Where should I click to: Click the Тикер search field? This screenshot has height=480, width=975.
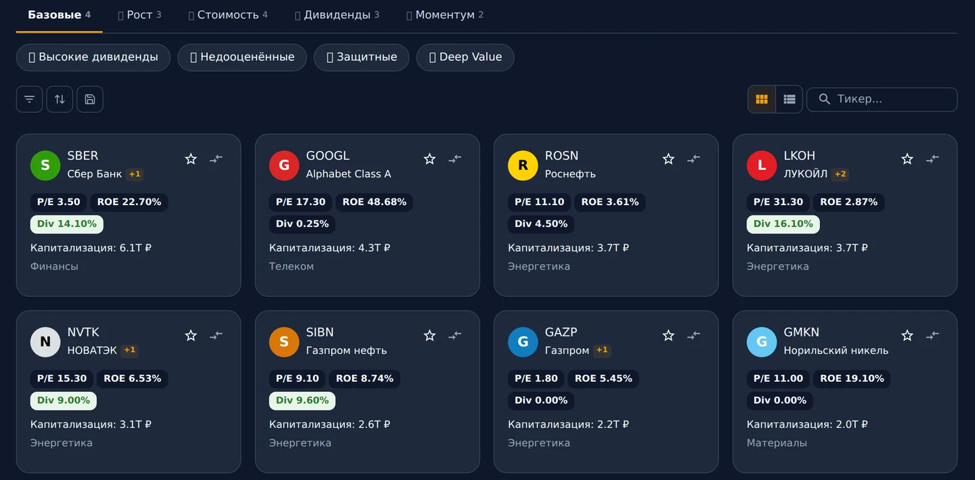[x=882, y=99]
